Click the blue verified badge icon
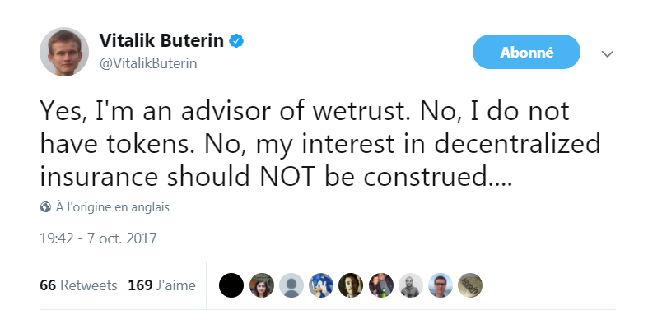Screen dimensions: 648x310 [x=236, y=41]
